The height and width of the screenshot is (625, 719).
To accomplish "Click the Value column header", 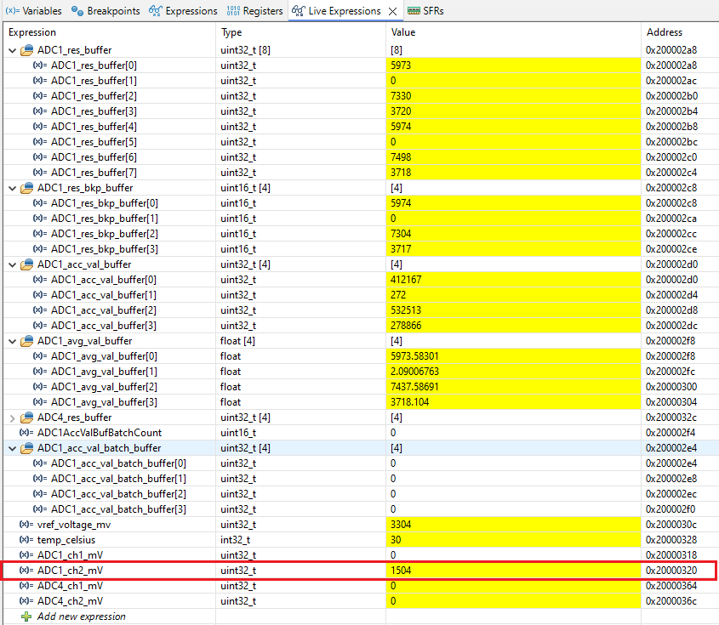I will coord(514,32).
